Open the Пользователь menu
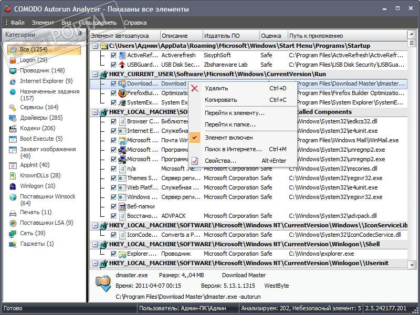Screen dimensions: 420x315 98,23
